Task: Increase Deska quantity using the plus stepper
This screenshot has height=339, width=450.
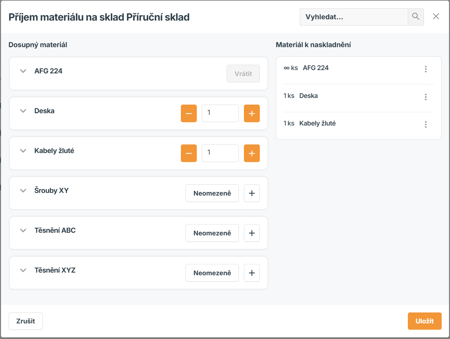Action: coord(252,113)
